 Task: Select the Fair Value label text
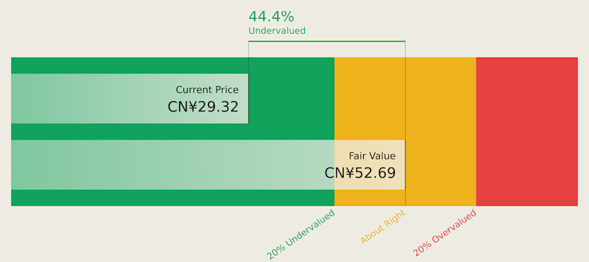[x=372, y=156]
